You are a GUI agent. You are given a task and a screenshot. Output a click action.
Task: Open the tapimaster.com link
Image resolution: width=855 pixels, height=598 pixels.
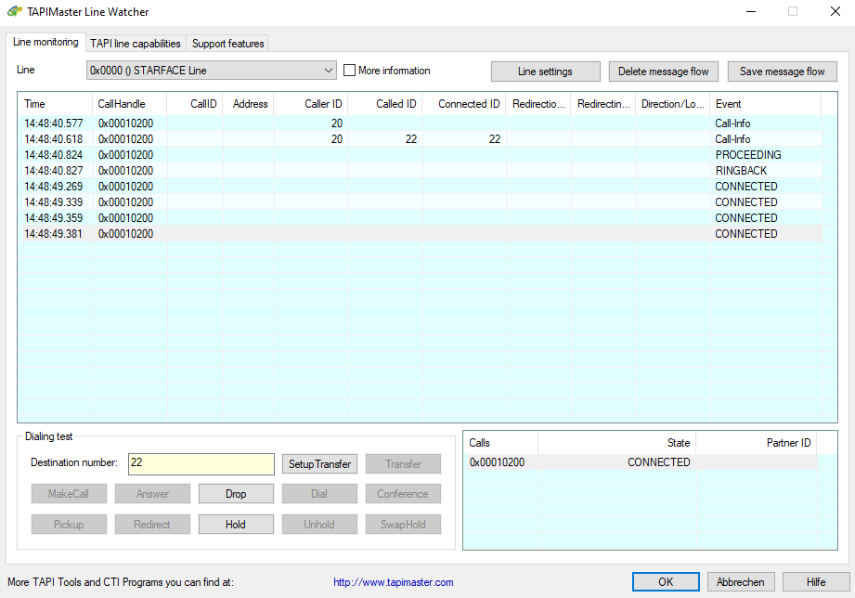(393, 582)
